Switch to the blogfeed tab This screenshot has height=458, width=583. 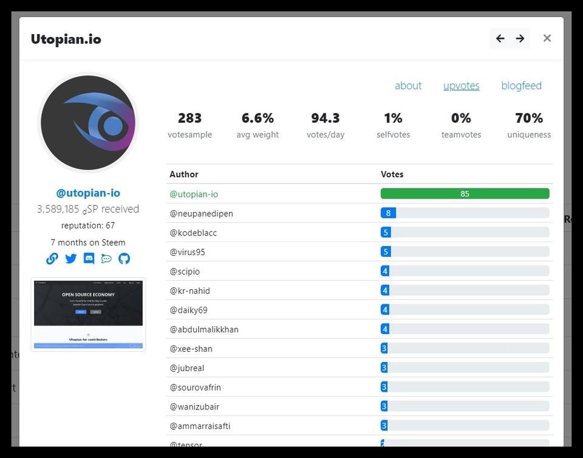521,86
